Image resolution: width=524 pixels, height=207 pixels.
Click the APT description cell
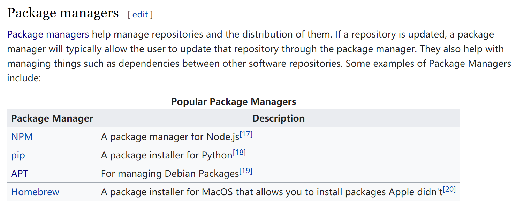[169, 173]
